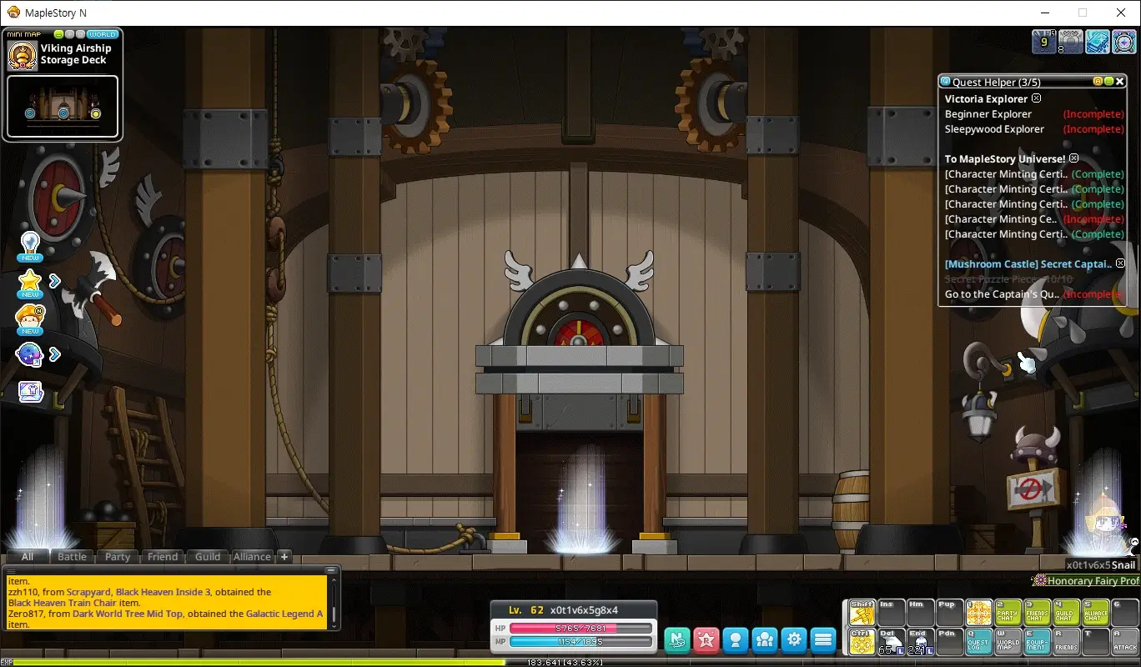Click the buff icon showing number 9
The image size is (1141, 667).
(x=1044, y=42)
